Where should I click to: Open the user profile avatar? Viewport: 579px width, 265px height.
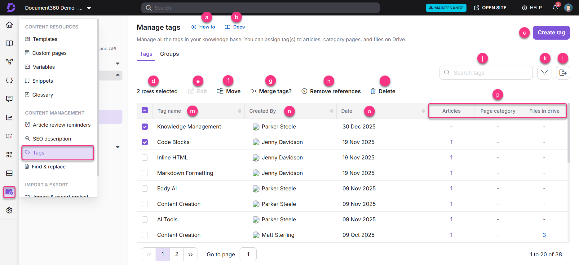568,8
